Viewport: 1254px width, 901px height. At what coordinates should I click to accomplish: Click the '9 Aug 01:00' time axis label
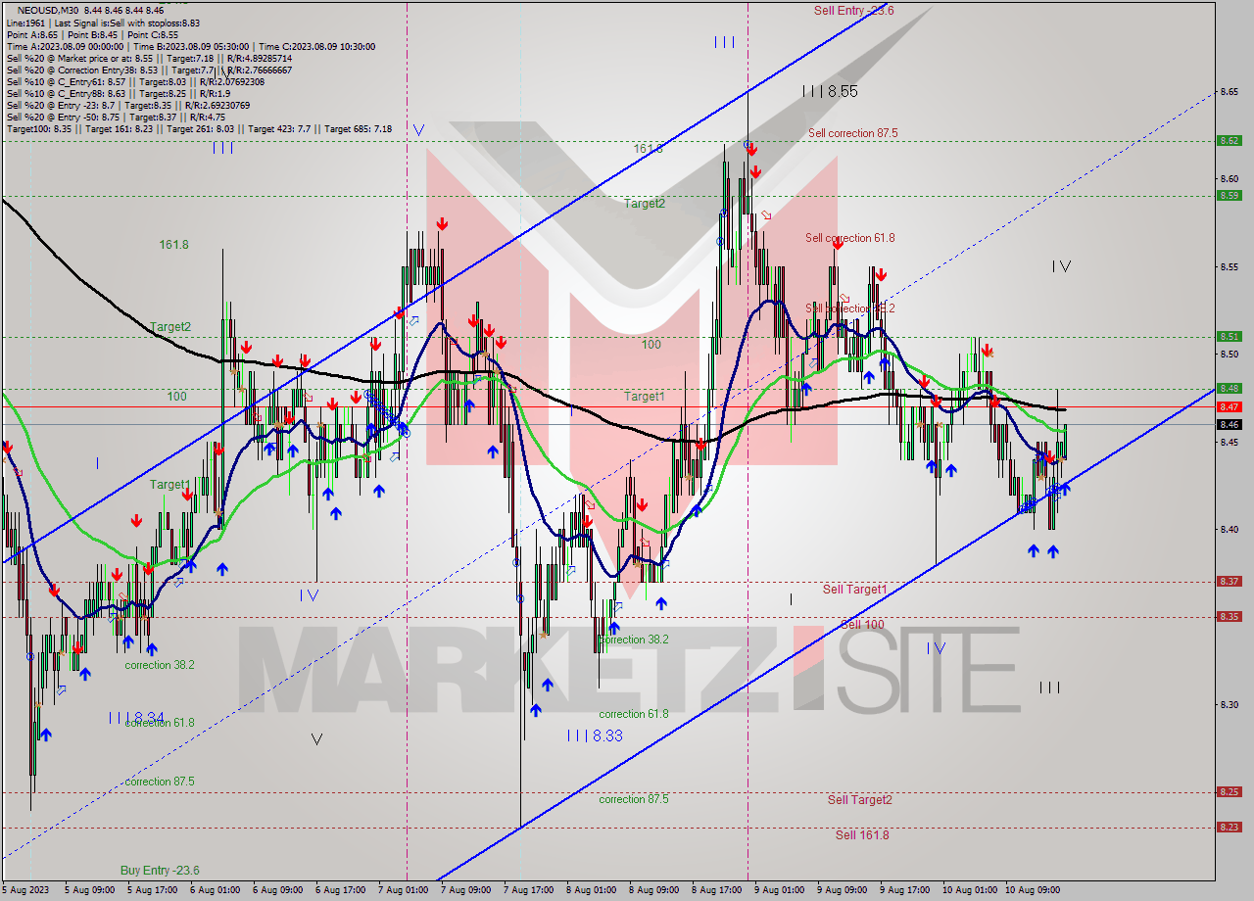click(779, 890)
